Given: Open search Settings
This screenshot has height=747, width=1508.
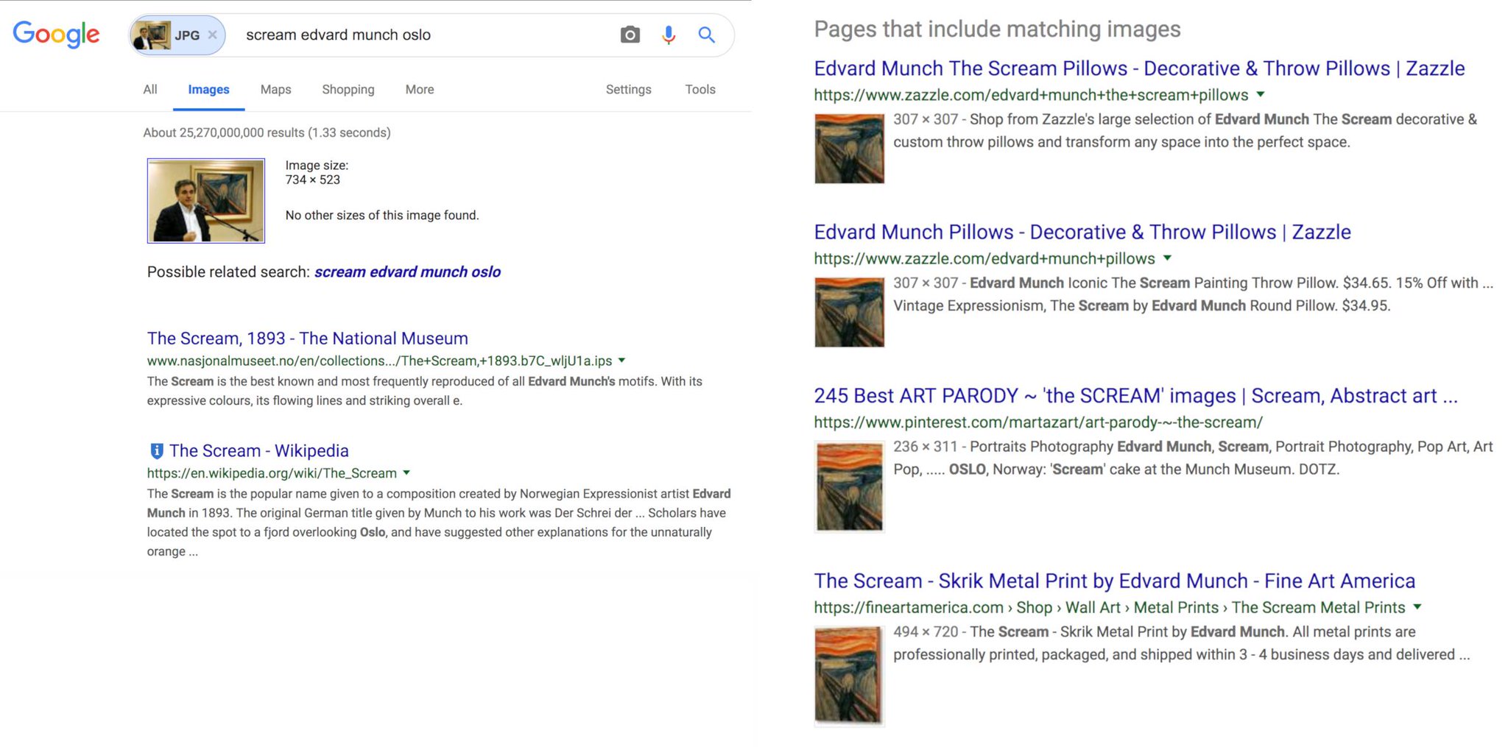Looking at the screenshot, I should (628, 89).
